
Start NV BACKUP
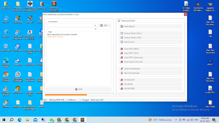point(151,80)
